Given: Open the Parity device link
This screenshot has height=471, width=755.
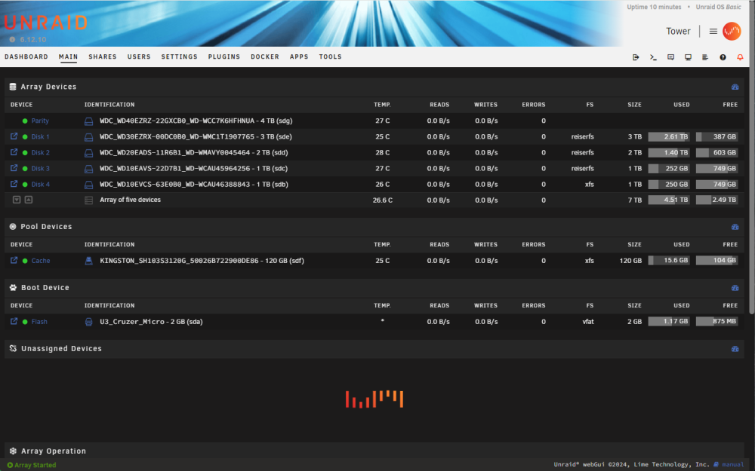Looking at the screenshot, I should pyautogui.click(x=40, y=121).
